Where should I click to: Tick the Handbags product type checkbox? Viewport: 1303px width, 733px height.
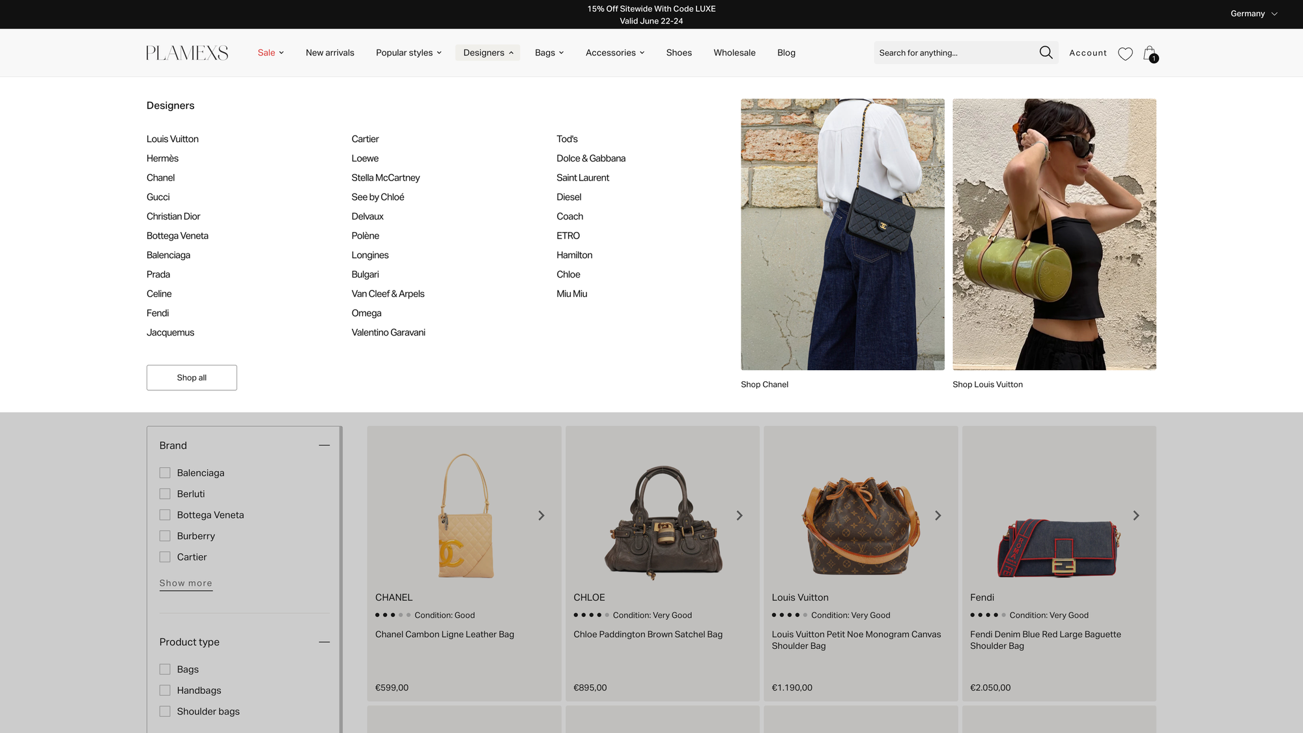165,691
